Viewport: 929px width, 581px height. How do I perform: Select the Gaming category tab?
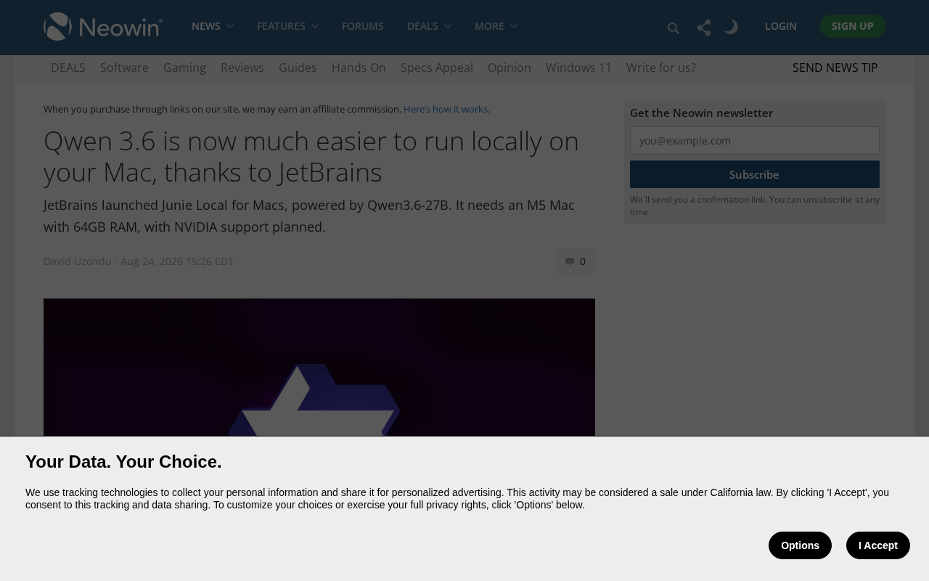pos(184,68)
